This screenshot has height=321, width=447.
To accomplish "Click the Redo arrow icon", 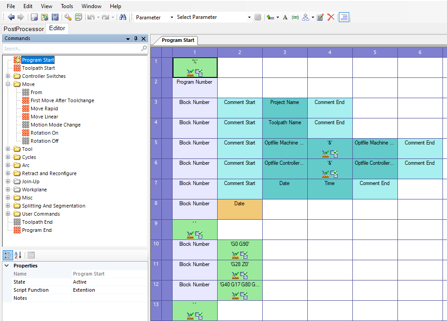I will pos(105,18).
